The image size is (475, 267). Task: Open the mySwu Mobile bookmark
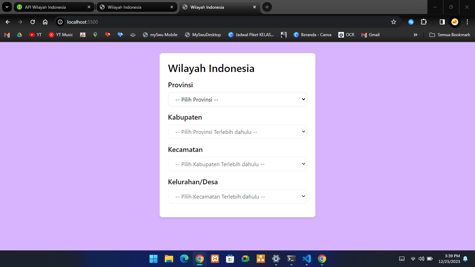(160, 34)
